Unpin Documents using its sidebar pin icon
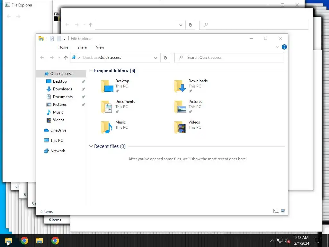 (x=83, y=97)
